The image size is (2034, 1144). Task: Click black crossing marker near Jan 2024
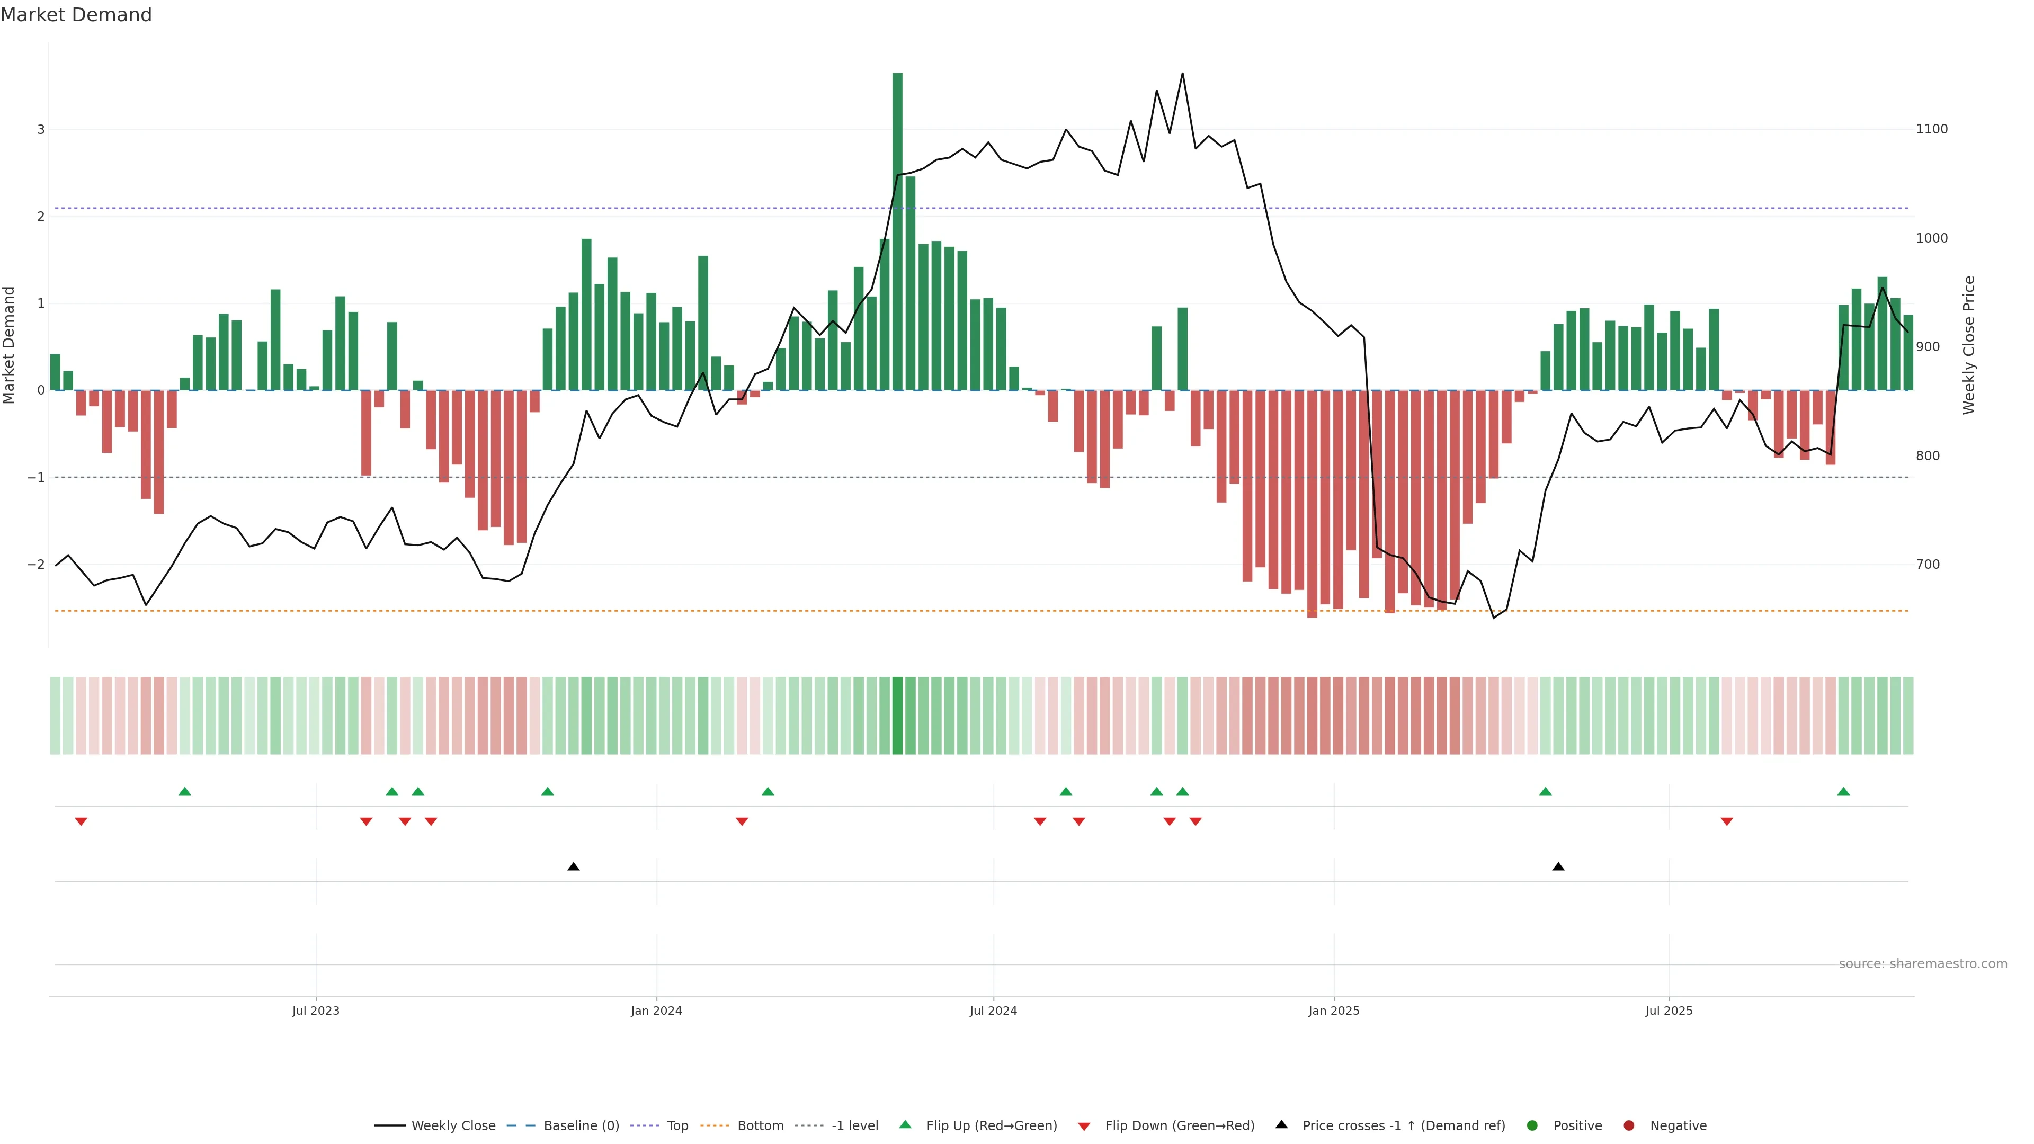(x=574, y=867)
